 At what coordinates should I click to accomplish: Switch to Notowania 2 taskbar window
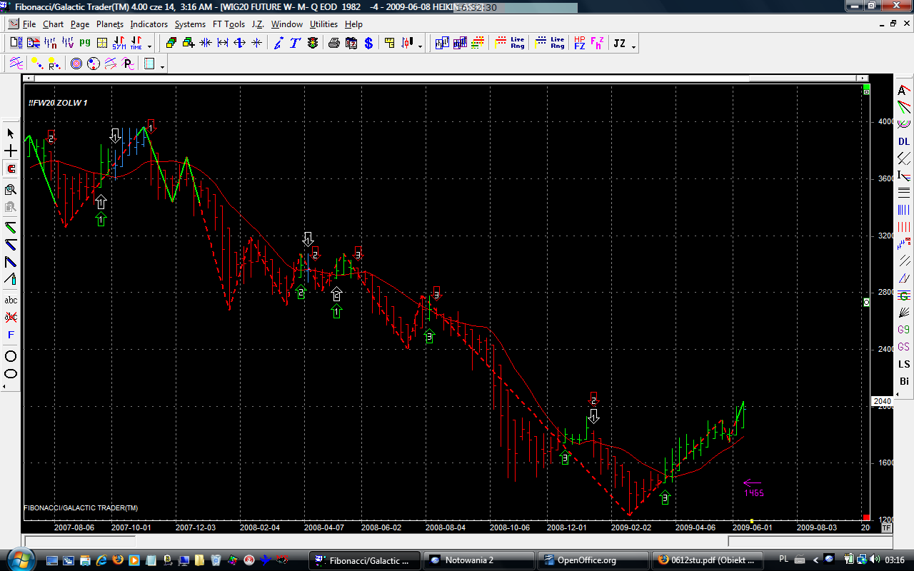(478, 560)
